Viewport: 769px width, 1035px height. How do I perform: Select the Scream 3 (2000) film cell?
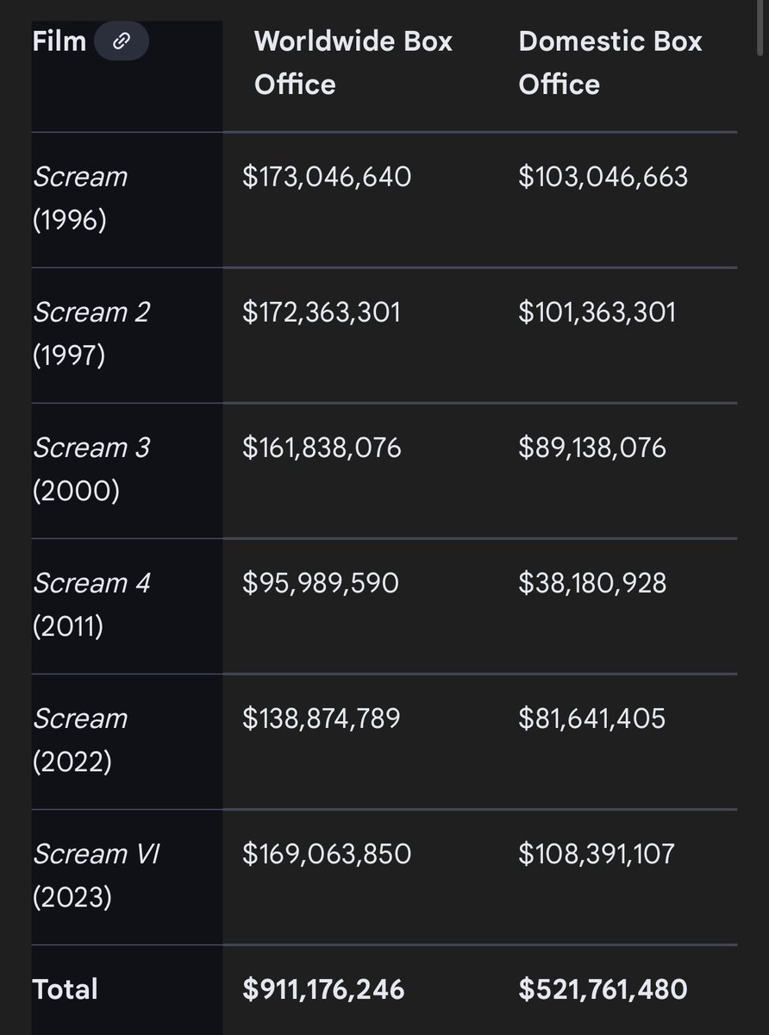91,469
